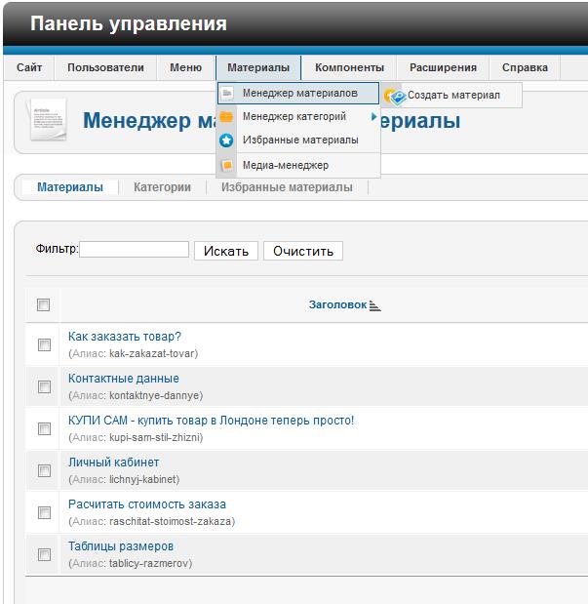Open the Личный кабинет article

(113, 463)
